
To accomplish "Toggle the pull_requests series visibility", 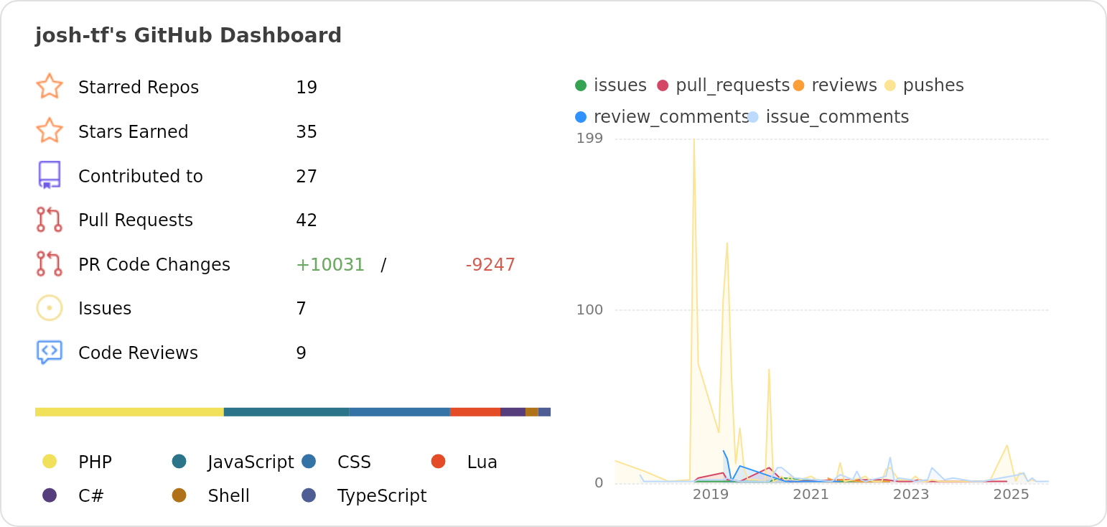I will click(664, 85).
